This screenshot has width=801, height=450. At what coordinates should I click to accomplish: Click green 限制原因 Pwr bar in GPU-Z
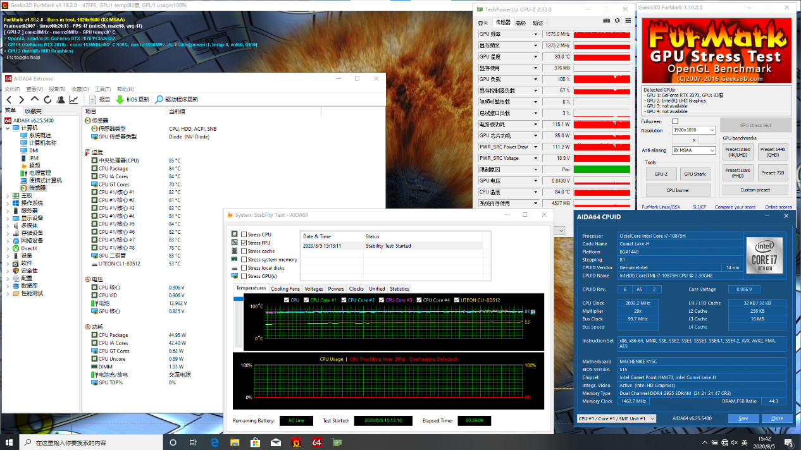point(601,169)
